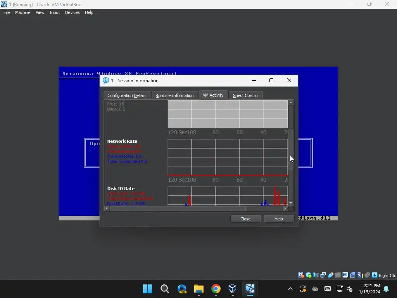397x298 pixels.
Task: Open Google Chrome from the taskbar
Action: pos(216,289)
